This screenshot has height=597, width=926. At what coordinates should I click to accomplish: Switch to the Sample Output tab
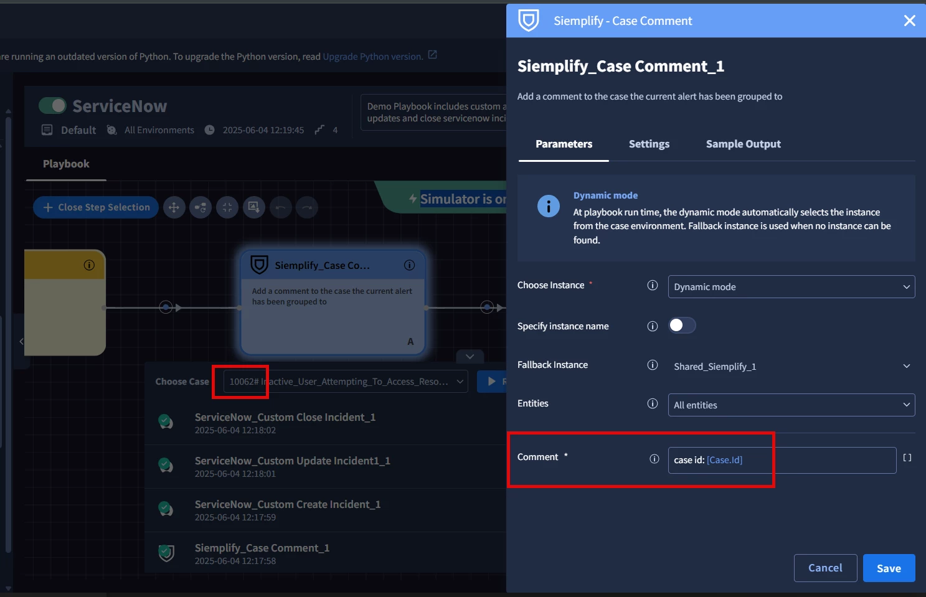point(743,144)
